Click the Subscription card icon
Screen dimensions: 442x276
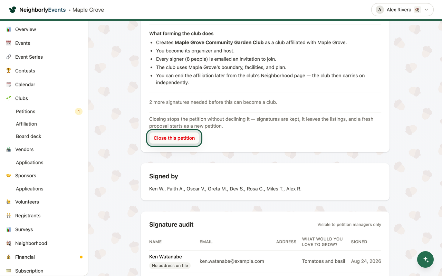click(x=9, y=271)
